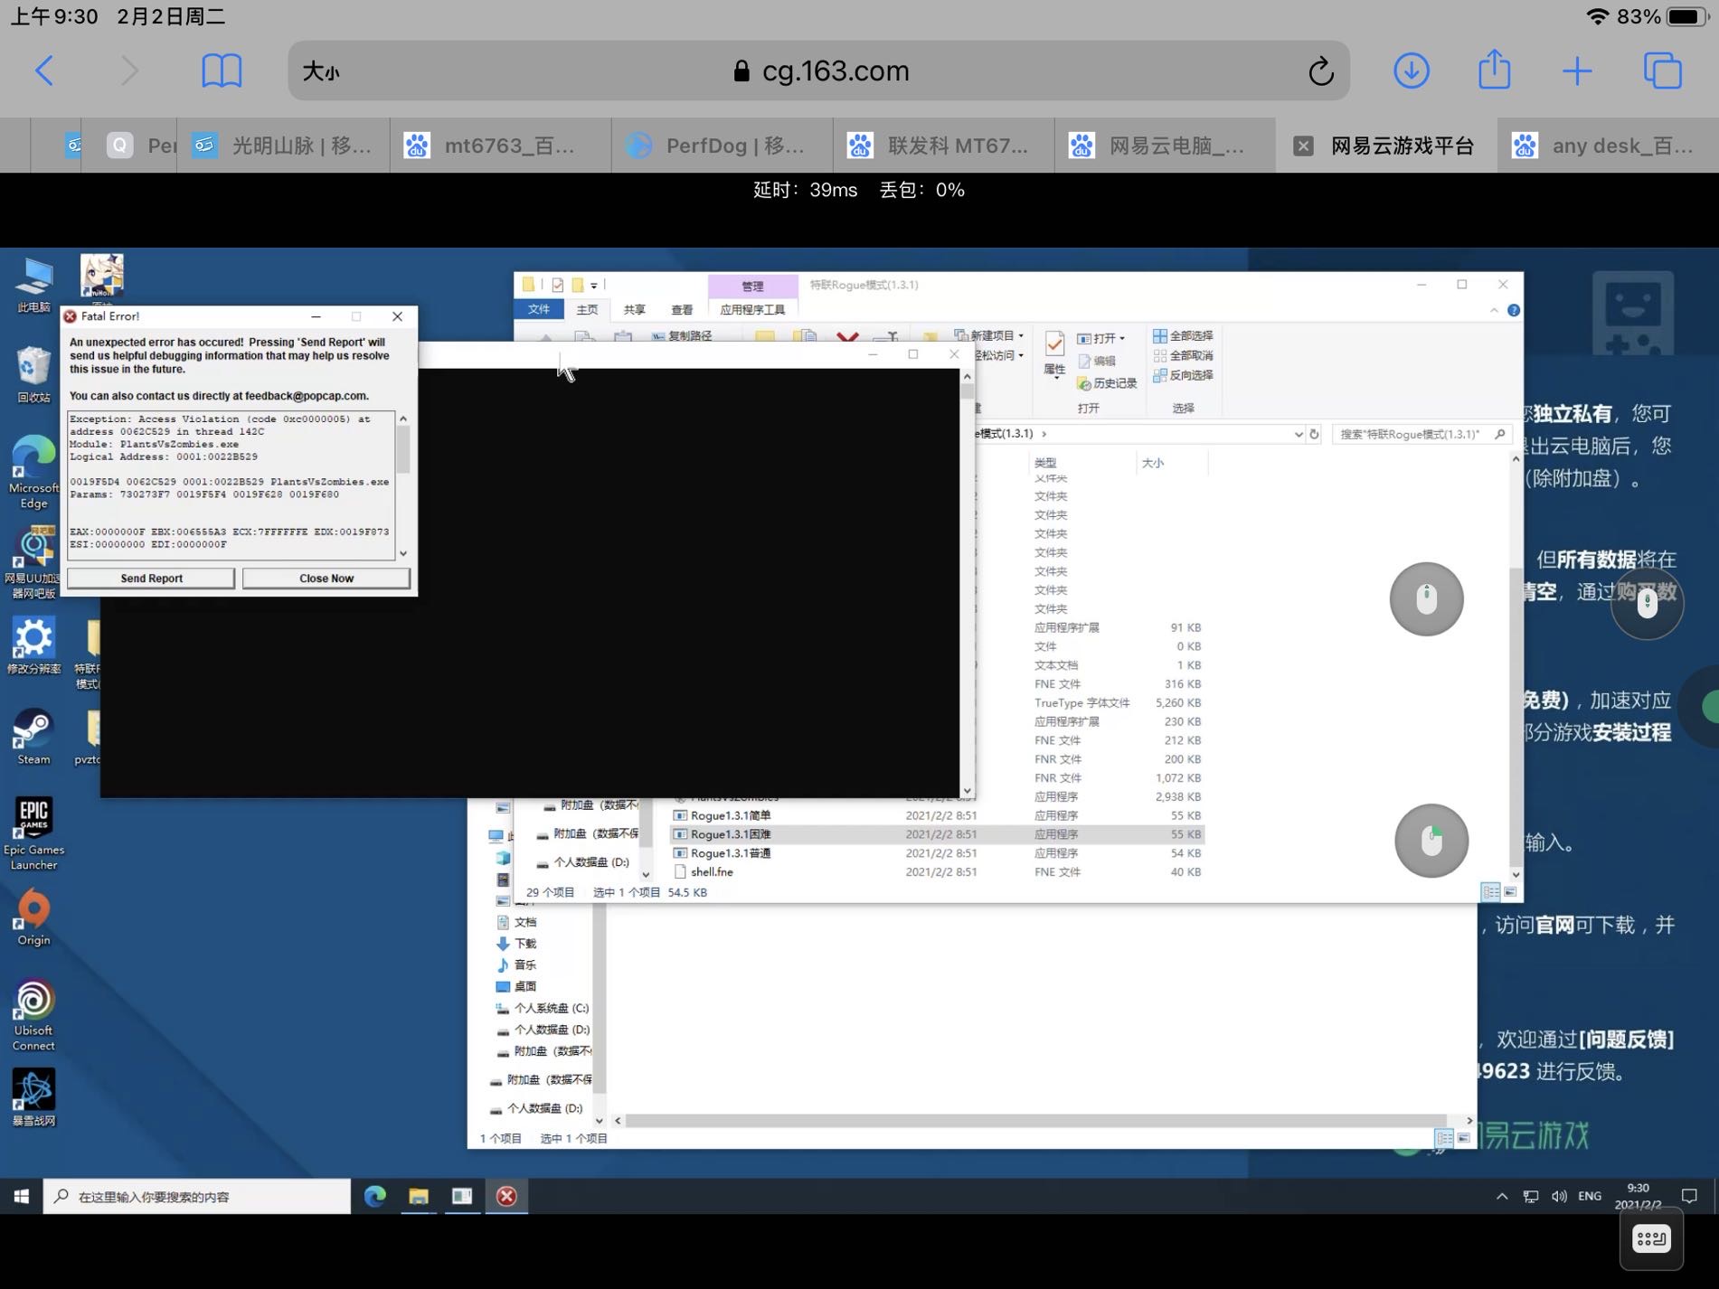Viewport: 1719px width, 1289px height.
Task: Click Close Now in Fatal Error dialog
Action: tap(326, 579)
